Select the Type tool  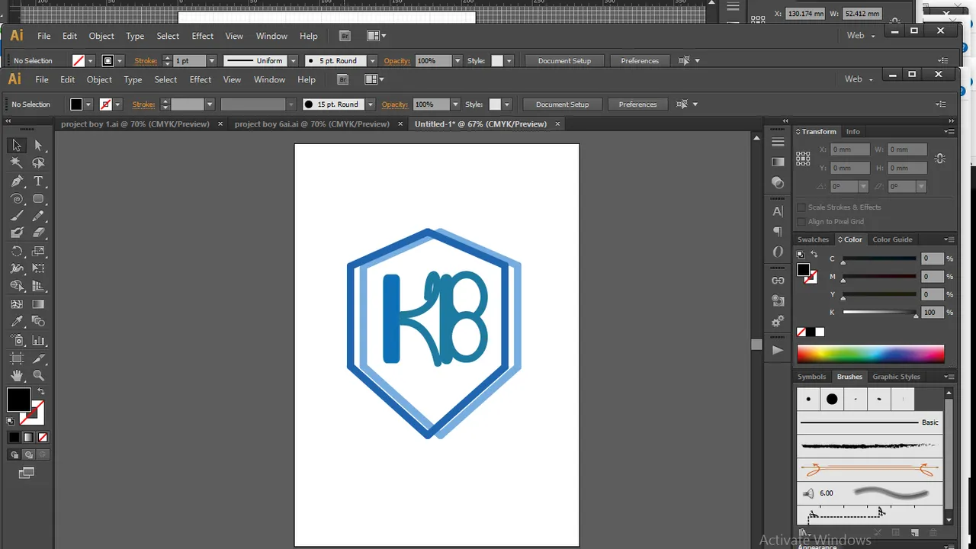pyautogui.click(x=39, y=181)
